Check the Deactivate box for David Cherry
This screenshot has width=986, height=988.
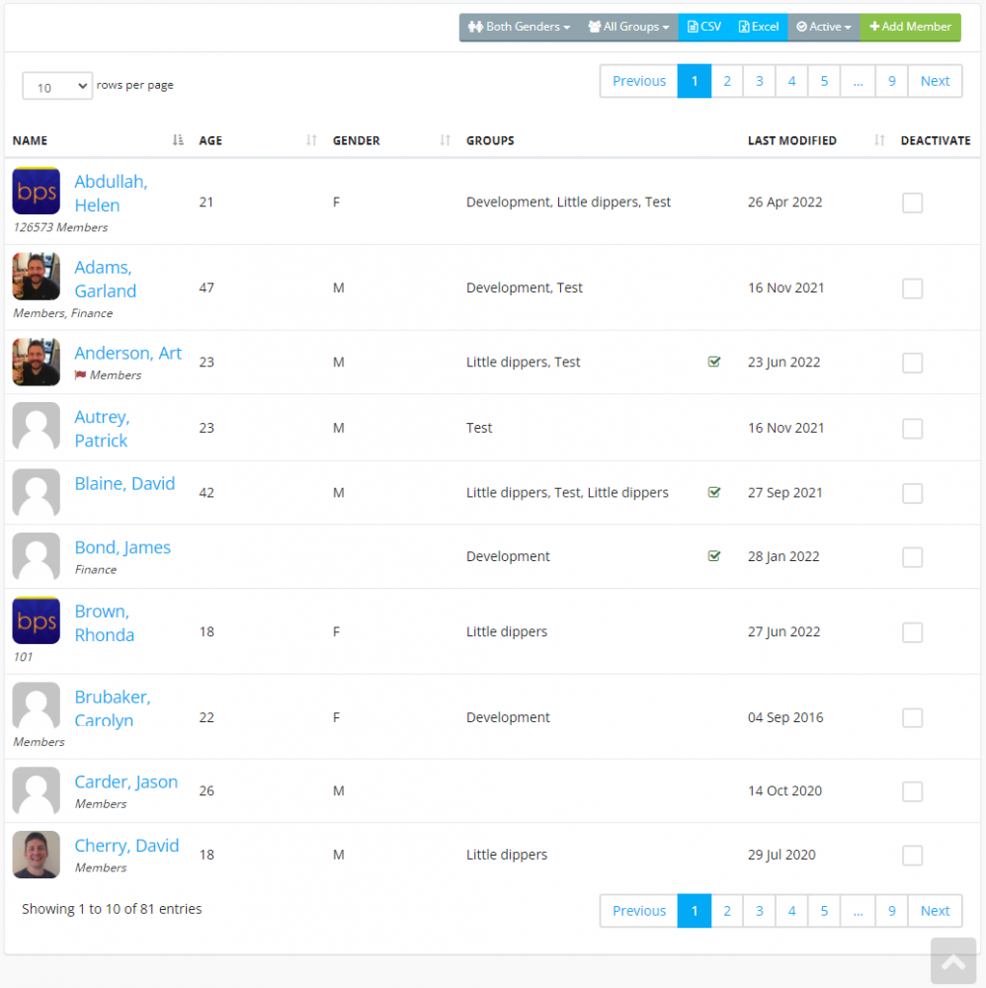[912, 856]
